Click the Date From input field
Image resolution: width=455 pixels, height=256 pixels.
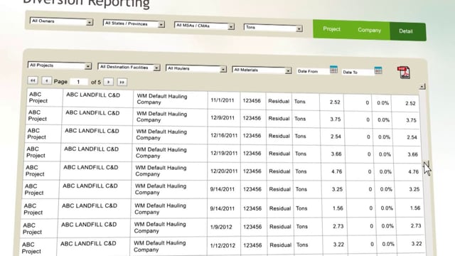(x=313, y=71)
